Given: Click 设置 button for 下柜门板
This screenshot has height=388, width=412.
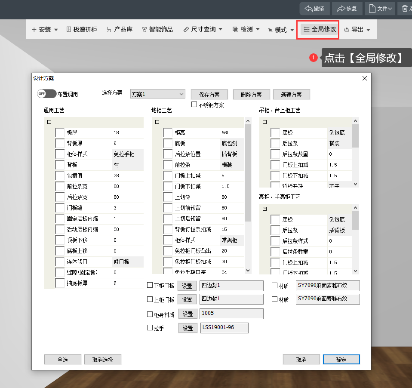Looking at the screenshot, I should (187, 286).
